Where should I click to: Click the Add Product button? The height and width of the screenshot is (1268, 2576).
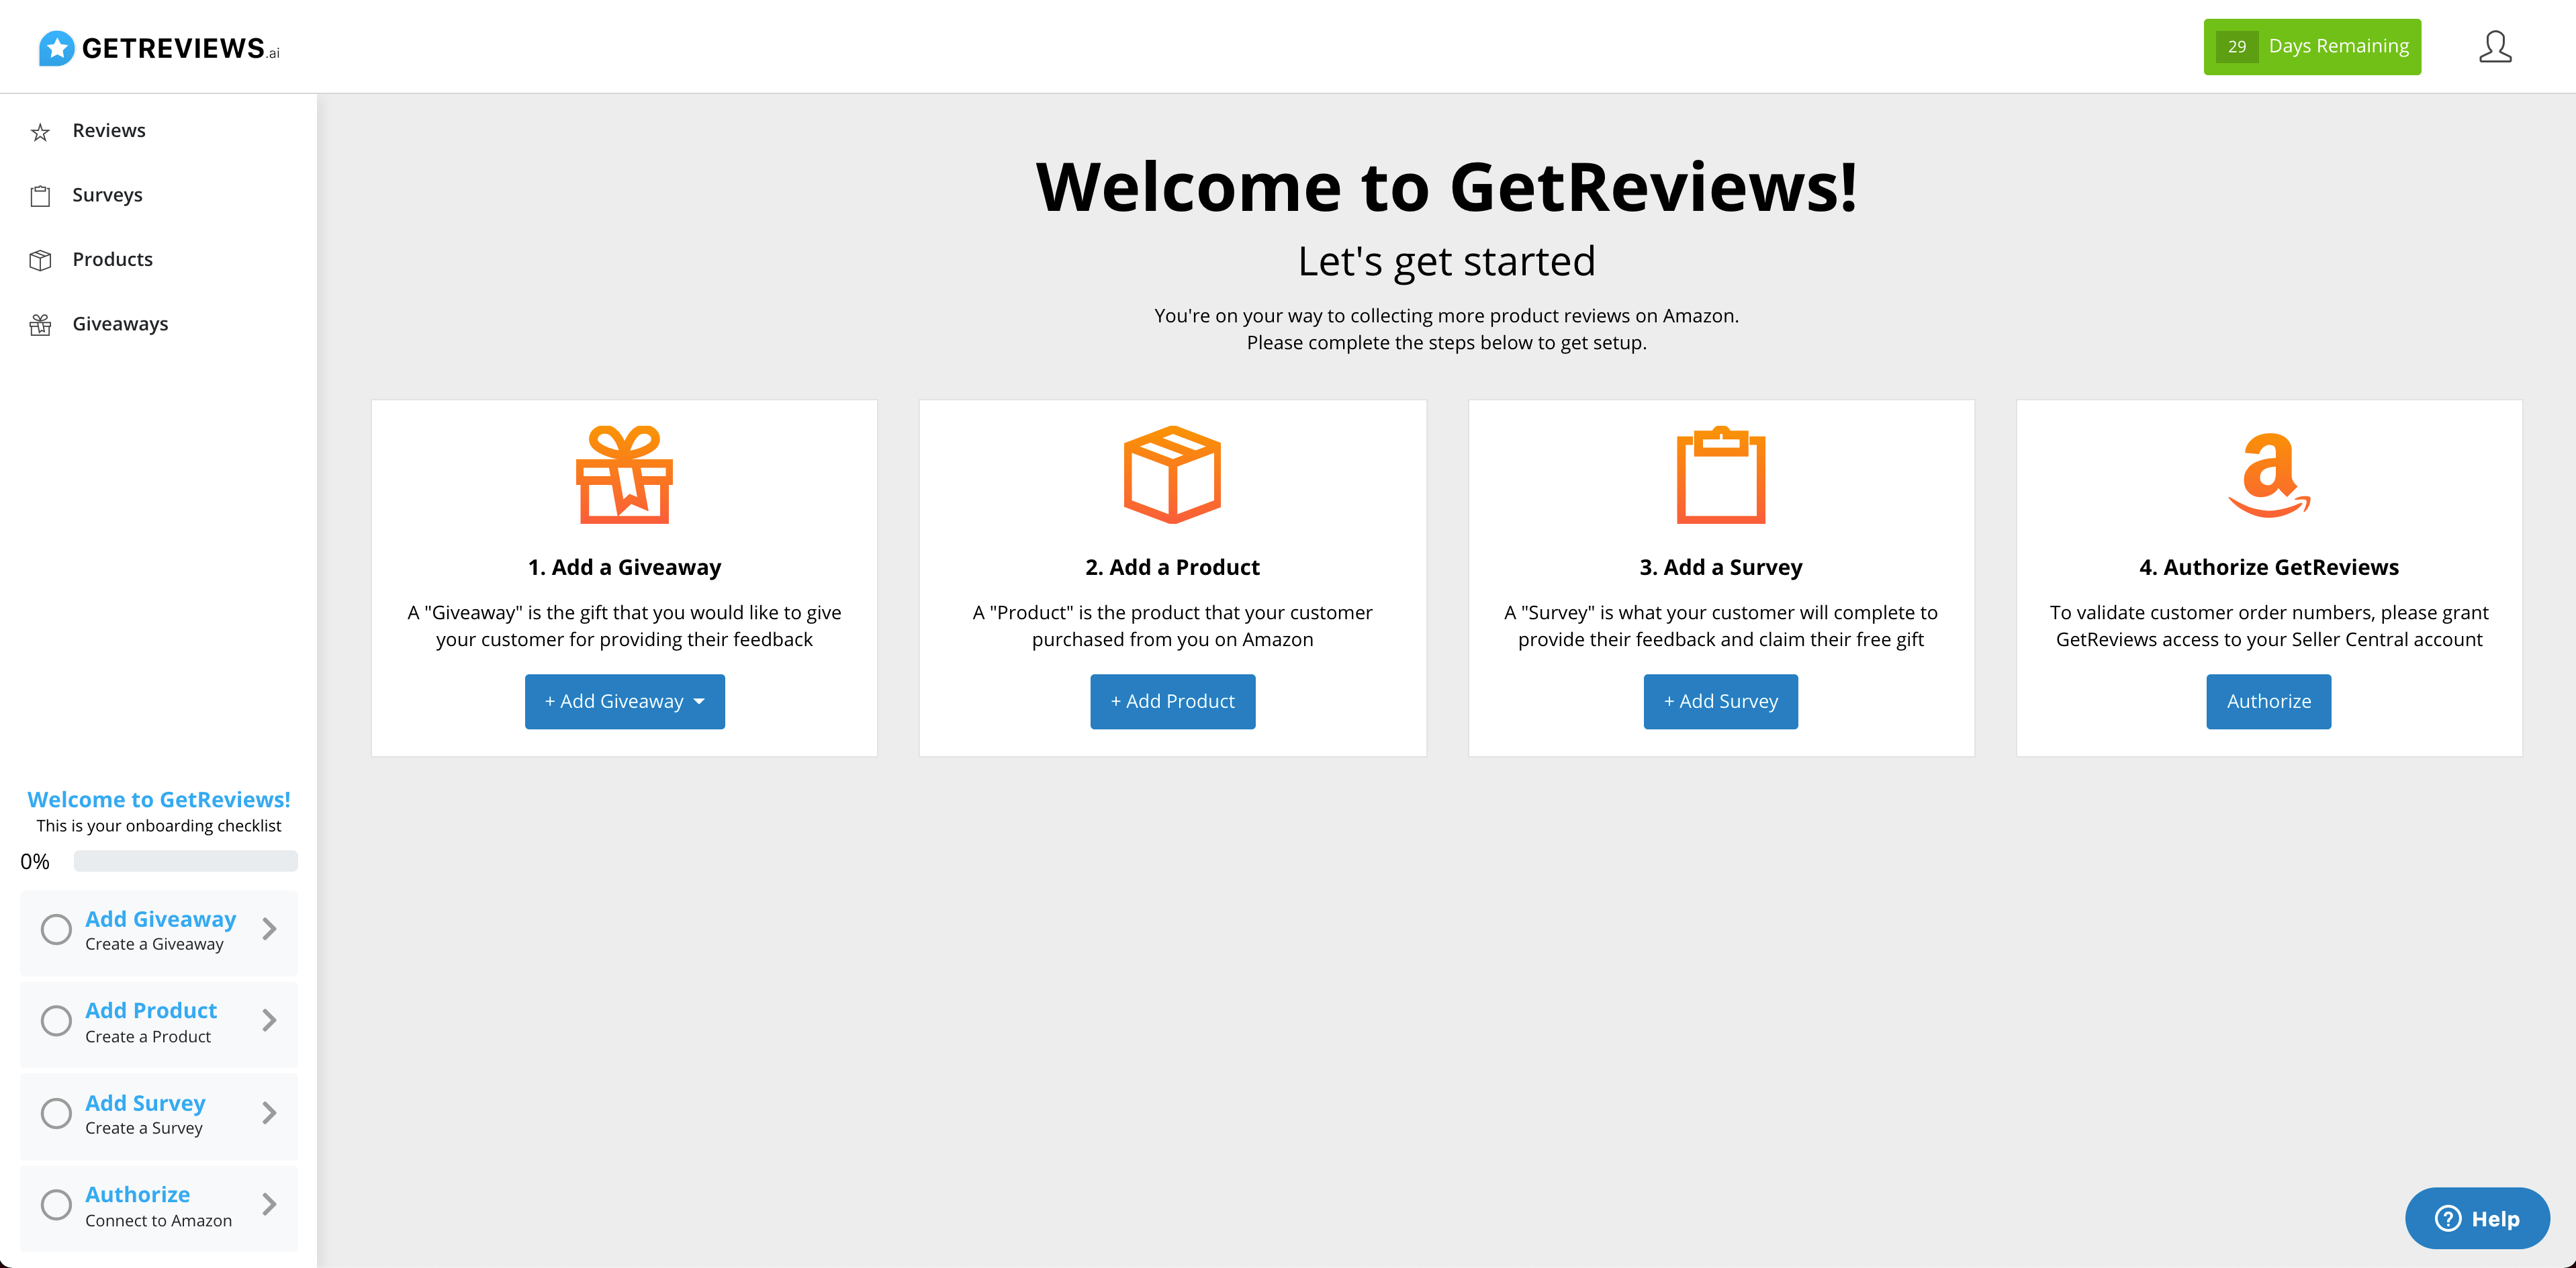point(1172,701)
